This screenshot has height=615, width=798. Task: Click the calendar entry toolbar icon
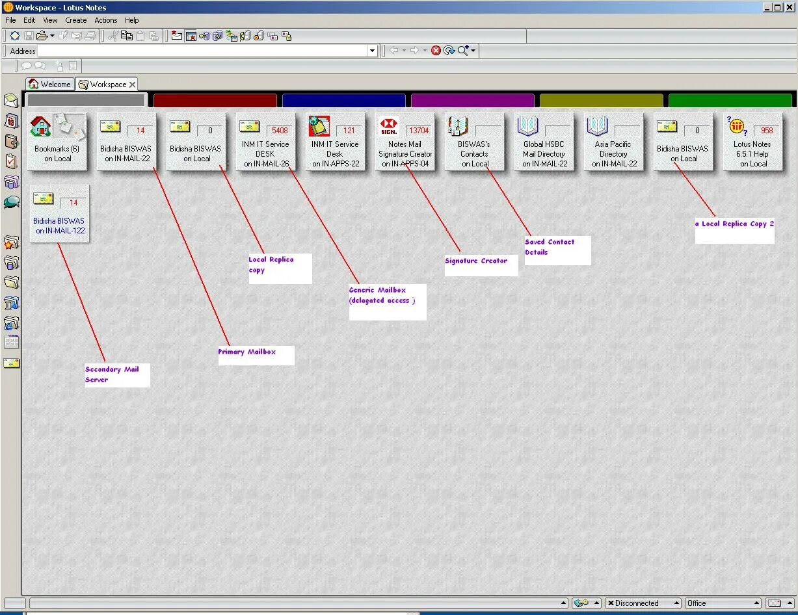tap(191, 36)
